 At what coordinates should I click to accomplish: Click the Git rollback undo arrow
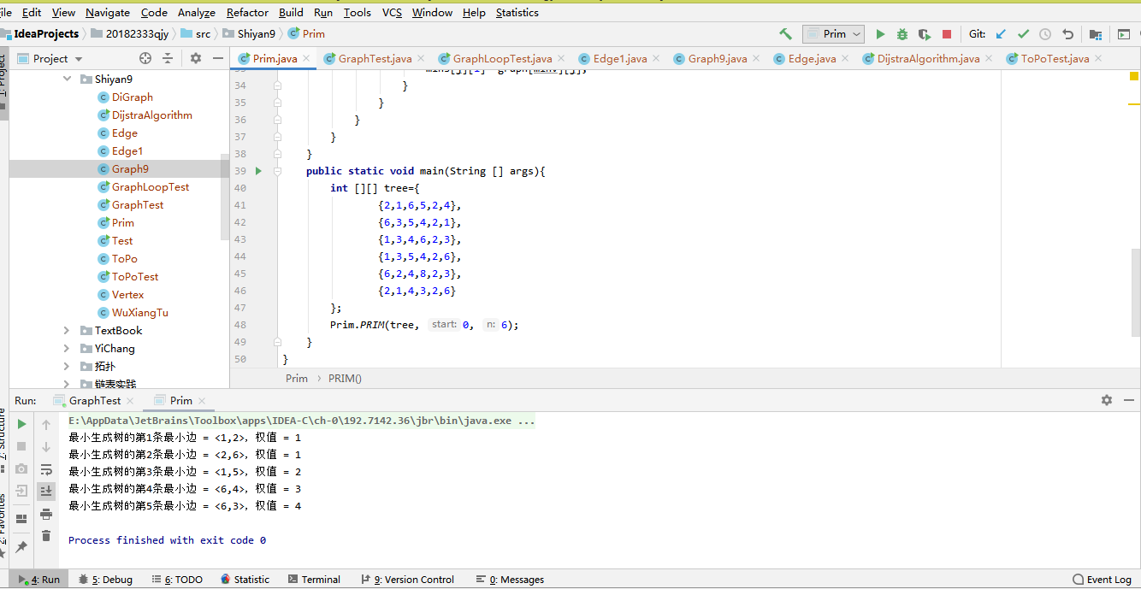pyautogui.click(x=1067, y=34)
